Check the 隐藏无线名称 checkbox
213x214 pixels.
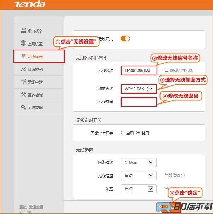tap(167, 70)
